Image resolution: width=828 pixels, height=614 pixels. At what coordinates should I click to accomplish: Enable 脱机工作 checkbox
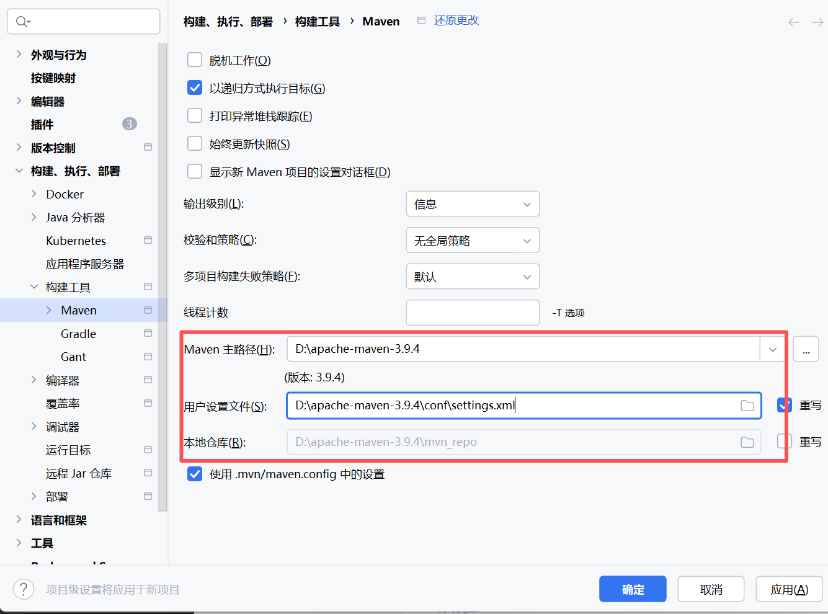[x=195, y=60]
